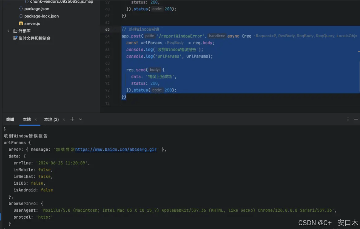
Task: Click the 外部库 library icon
Action: pyautogui.click(x=15, y=31)
